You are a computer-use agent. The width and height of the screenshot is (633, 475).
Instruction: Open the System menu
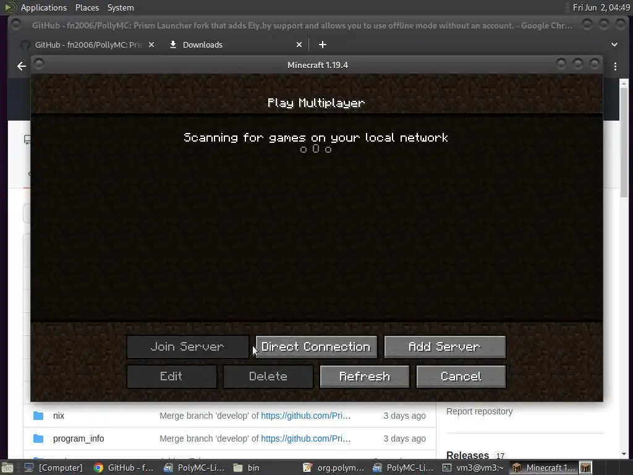click(121, 7)
